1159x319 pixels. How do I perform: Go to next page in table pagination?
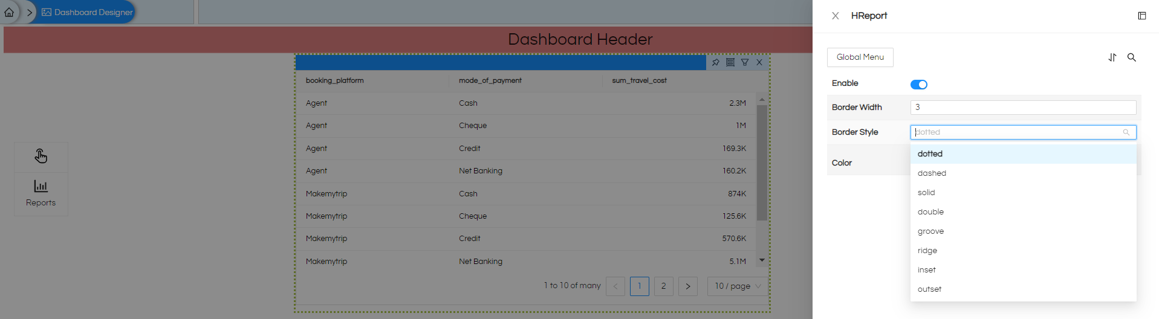click(x=688, y=286)
